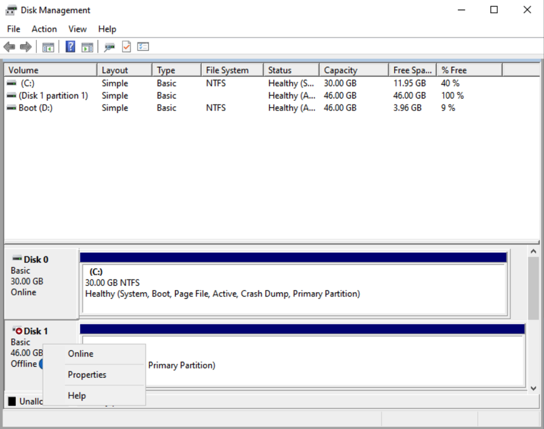Choose Properties from the context menu

tap(94, 375)
